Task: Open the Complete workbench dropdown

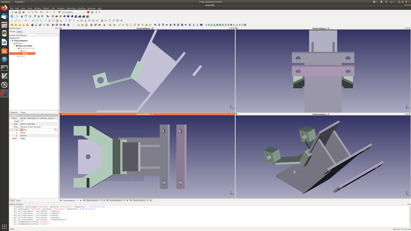Action: (x=73, y=12)
